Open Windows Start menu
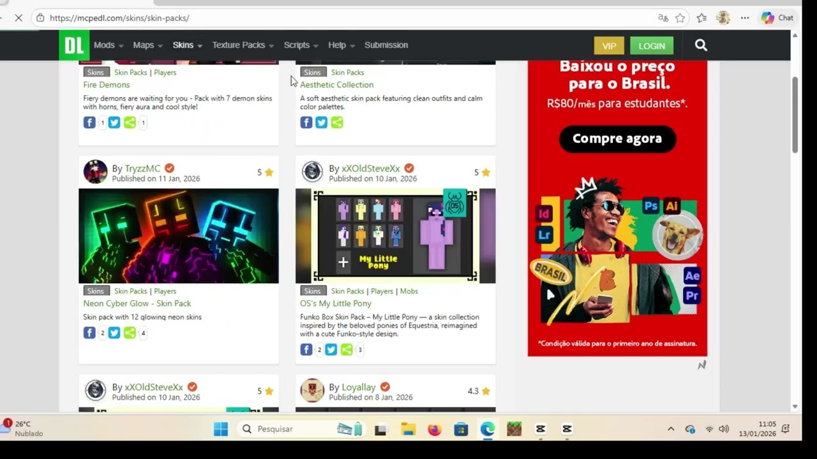This screenshot has width=817, height=459. pyautogui.click(x=221, y=429)
